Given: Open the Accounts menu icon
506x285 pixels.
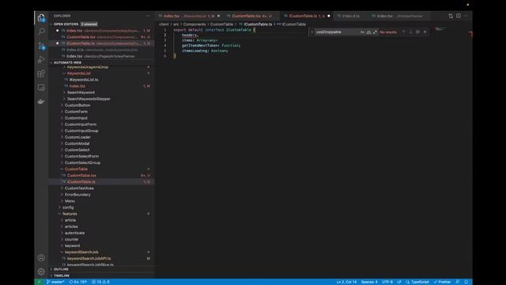Looking at the screenshot, I should [41, 257].
